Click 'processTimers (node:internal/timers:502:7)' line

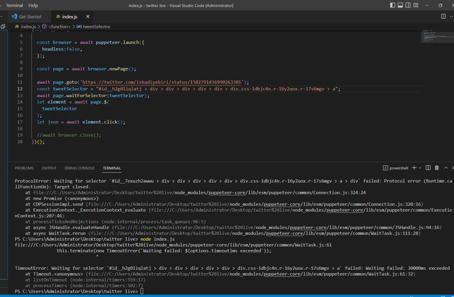click(x=84, y=286)
